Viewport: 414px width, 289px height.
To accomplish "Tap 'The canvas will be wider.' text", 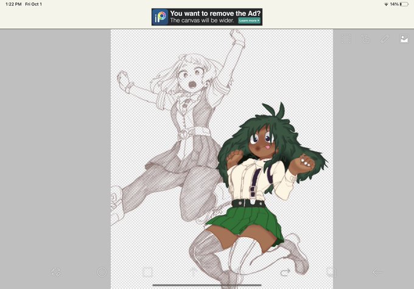I will pos(202,20).
